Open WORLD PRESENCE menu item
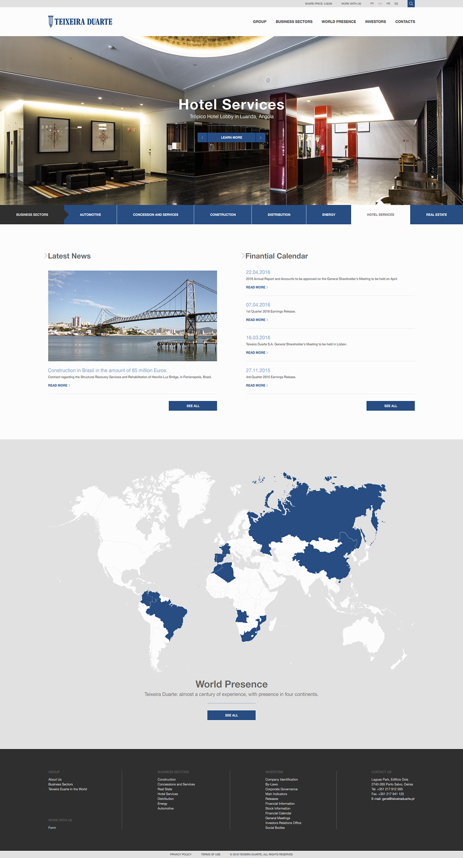Image resolution: width=463 pixels, height=858 pixels. [x=339, y=22]
